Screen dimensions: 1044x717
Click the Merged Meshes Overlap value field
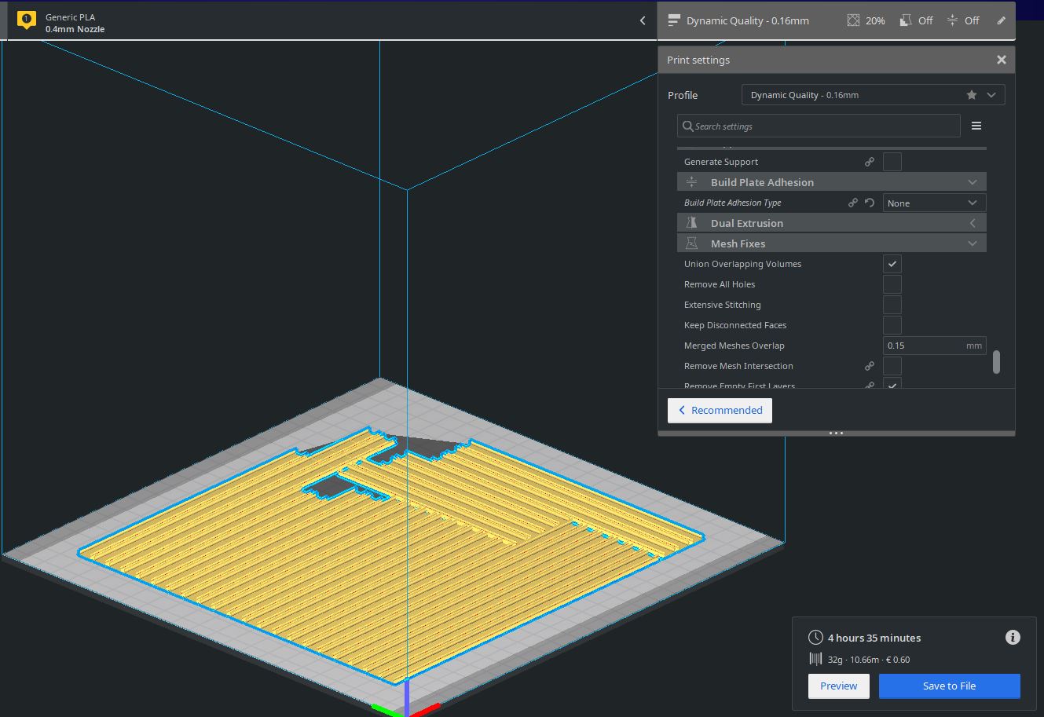click(934, 346)
